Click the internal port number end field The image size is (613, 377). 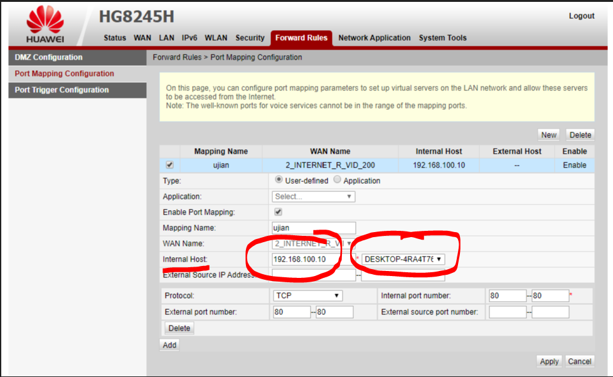550,295
